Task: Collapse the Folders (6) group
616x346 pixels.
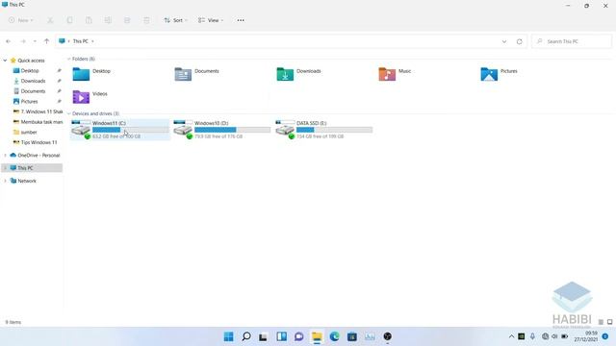Action: 68,59
